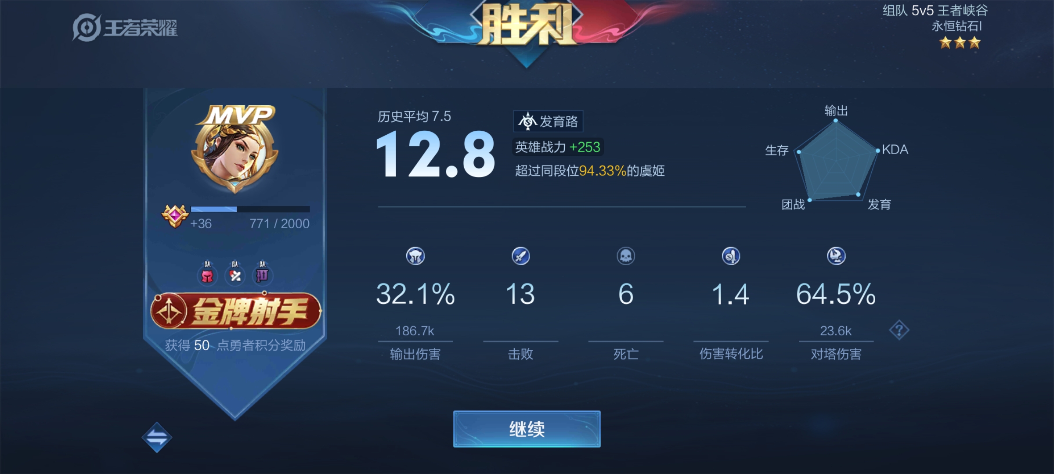
Task: Tap the 金牌射手 badge
Action: (236, 311)
